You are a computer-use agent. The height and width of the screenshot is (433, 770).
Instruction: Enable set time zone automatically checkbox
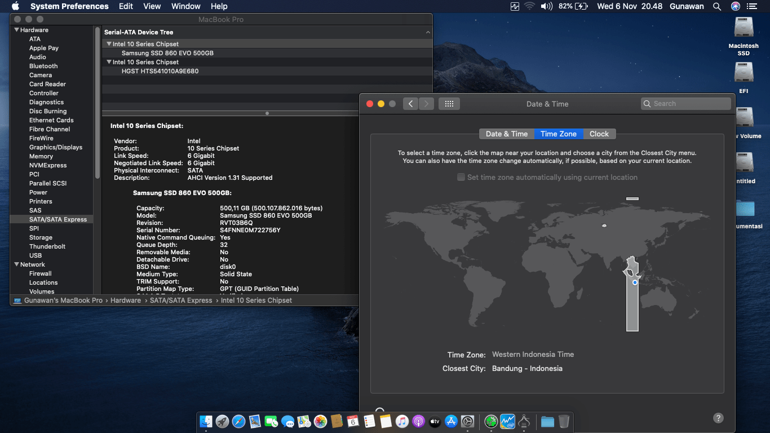point(461,177)
